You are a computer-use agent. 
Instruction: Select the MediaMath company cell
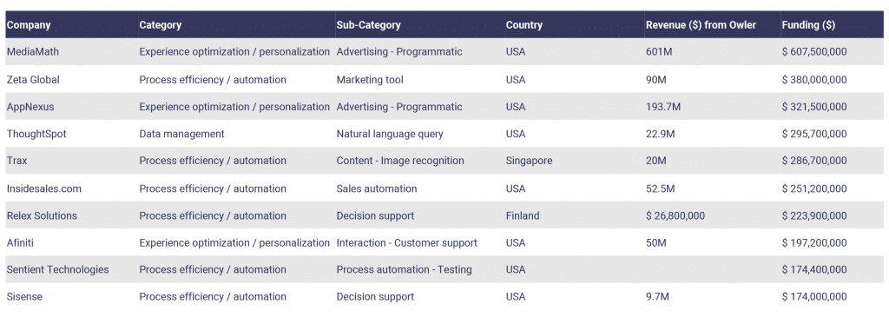pos(33,51)
